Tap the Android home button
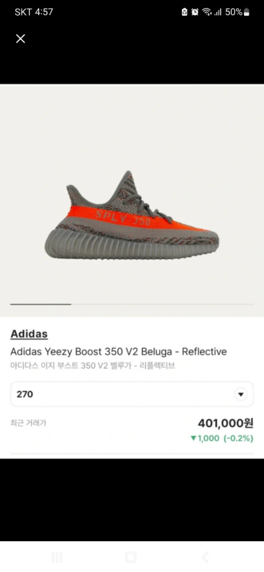 click(131, 557)
